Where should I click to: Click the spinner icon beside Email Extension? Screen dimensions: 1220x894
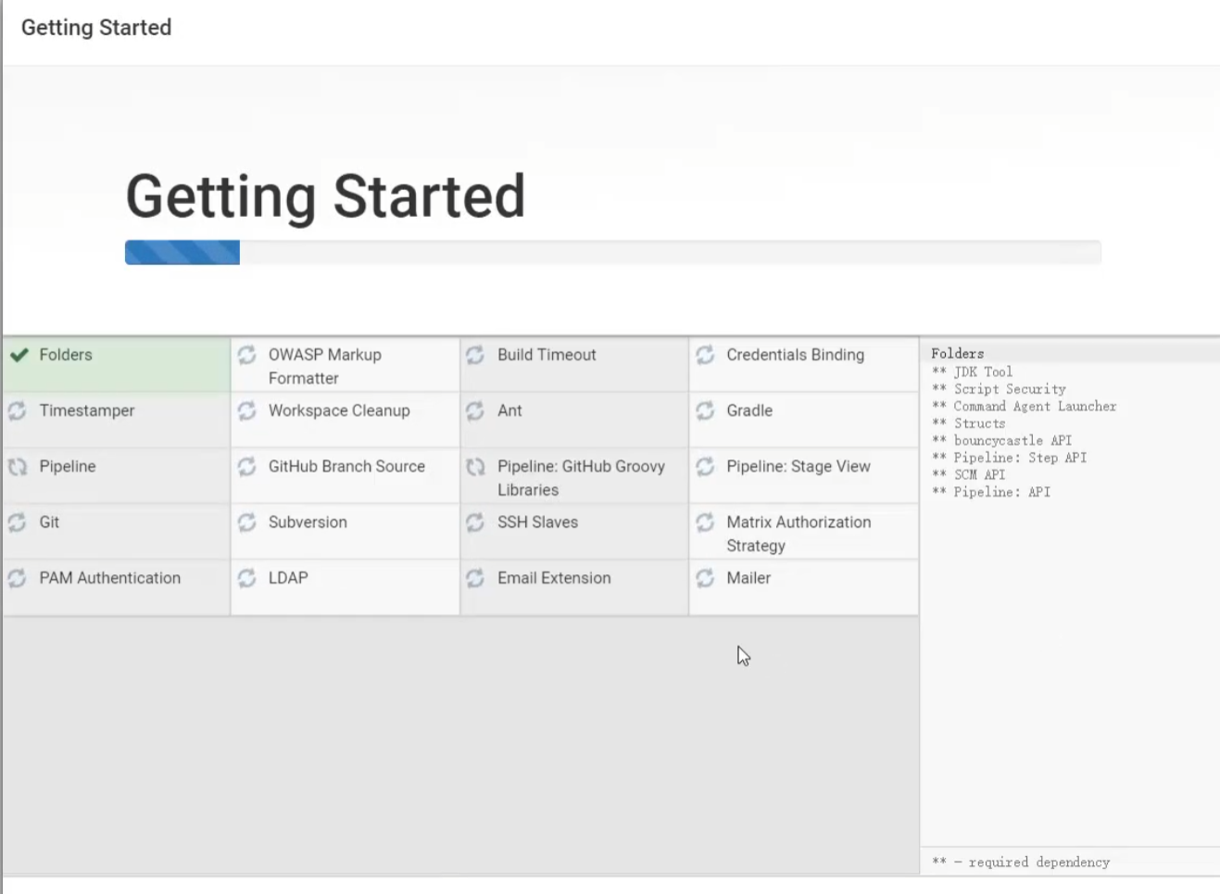point(475,578)
